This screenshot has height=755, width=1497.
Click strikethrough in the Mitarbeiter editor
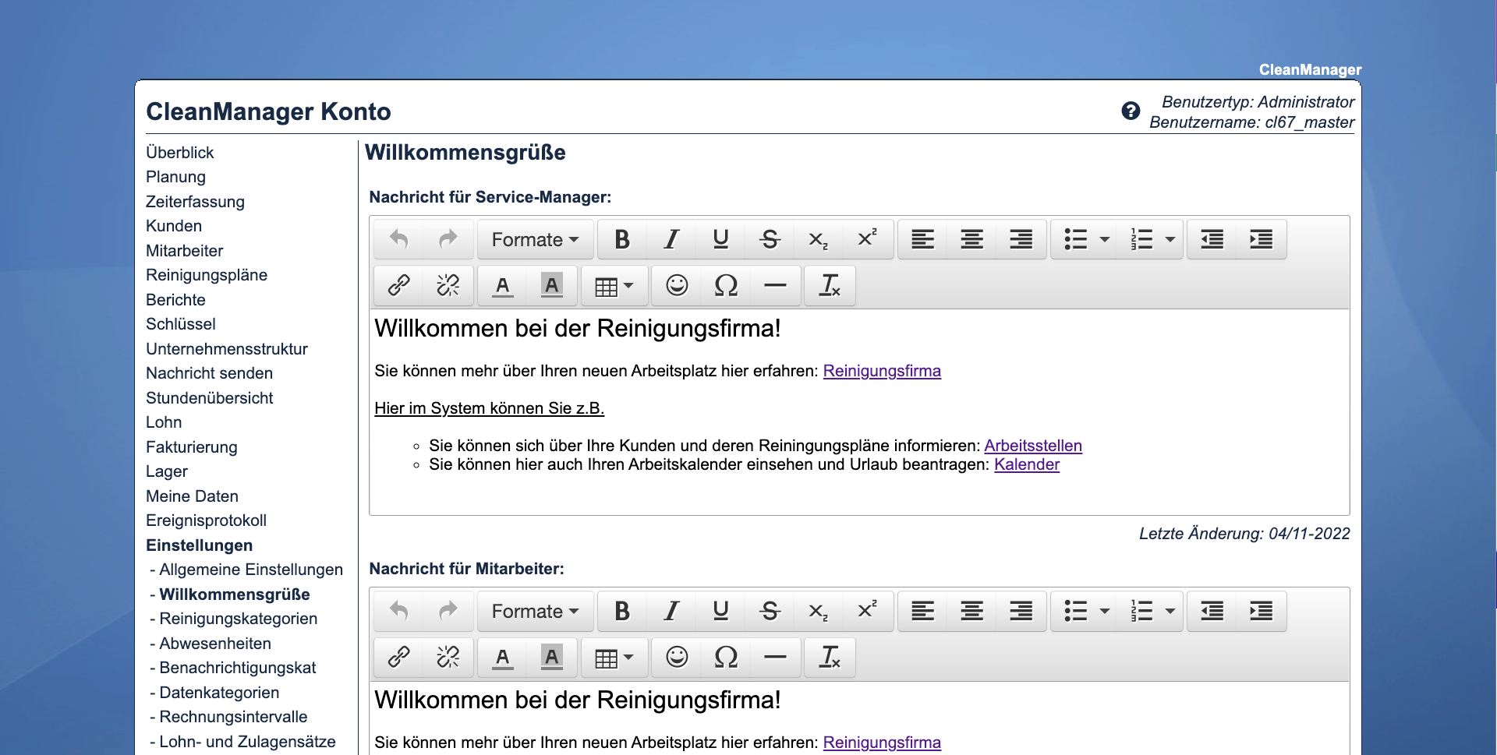pyautogui.click(x=770, y=611)
